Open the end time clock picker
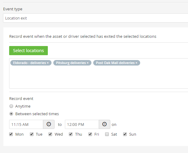This screenshot has width=188, height=153. (x=105, y=124)
